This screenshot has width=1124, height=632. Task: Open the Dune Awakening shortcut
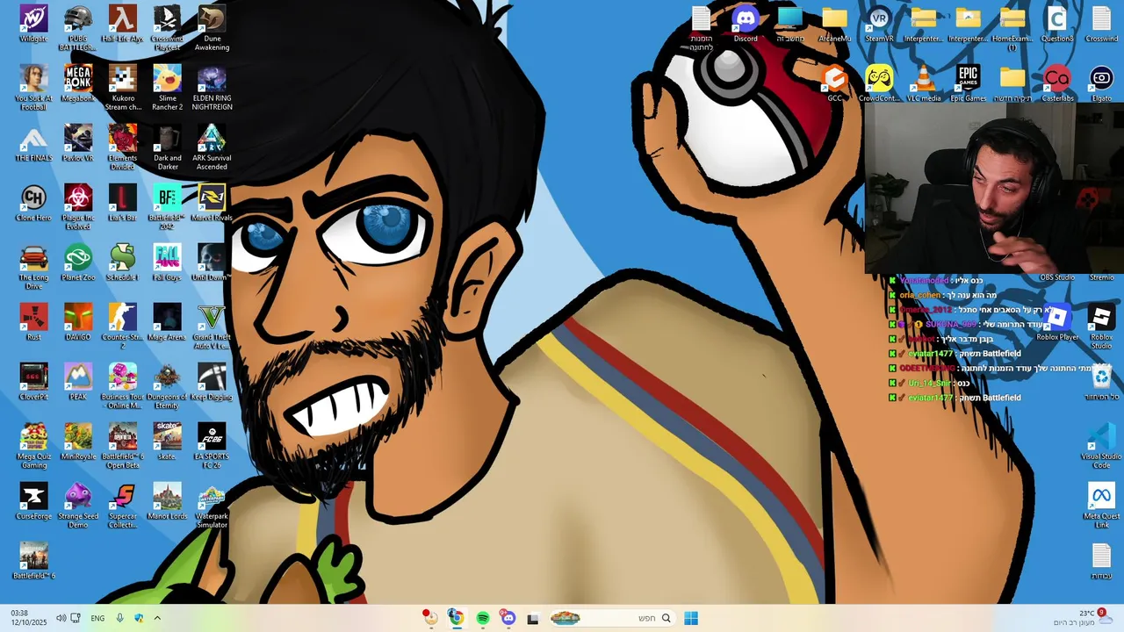click(x=212, y=27)
